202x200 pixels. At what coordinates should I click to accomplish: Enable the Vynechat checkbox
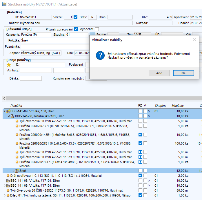pyautogui.click(x=97, y=29)
